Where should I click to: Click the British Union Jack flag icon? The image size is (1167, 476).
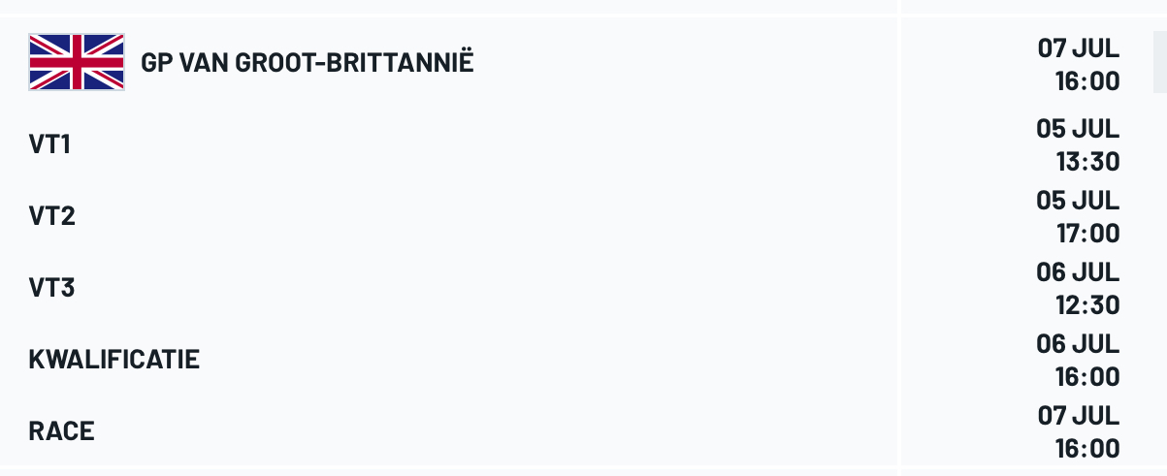pos(77,62)
